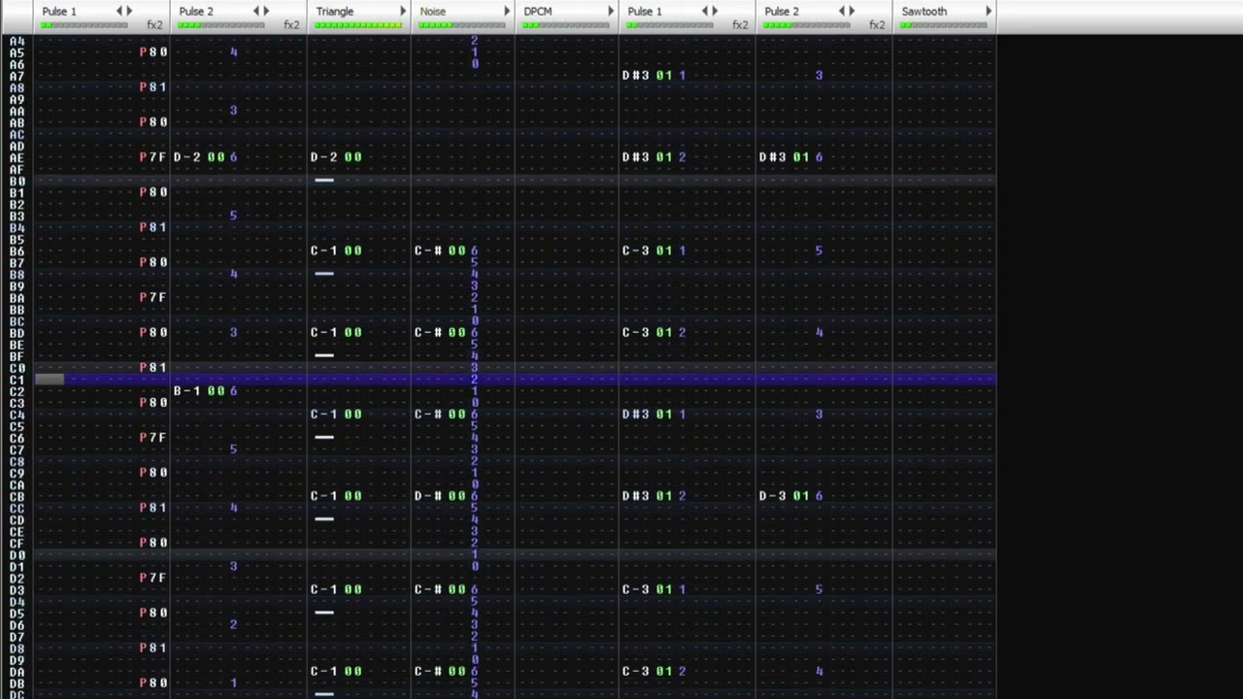
Task: Select the C-3 01 1 note on row B6
Action: point(654,250)
